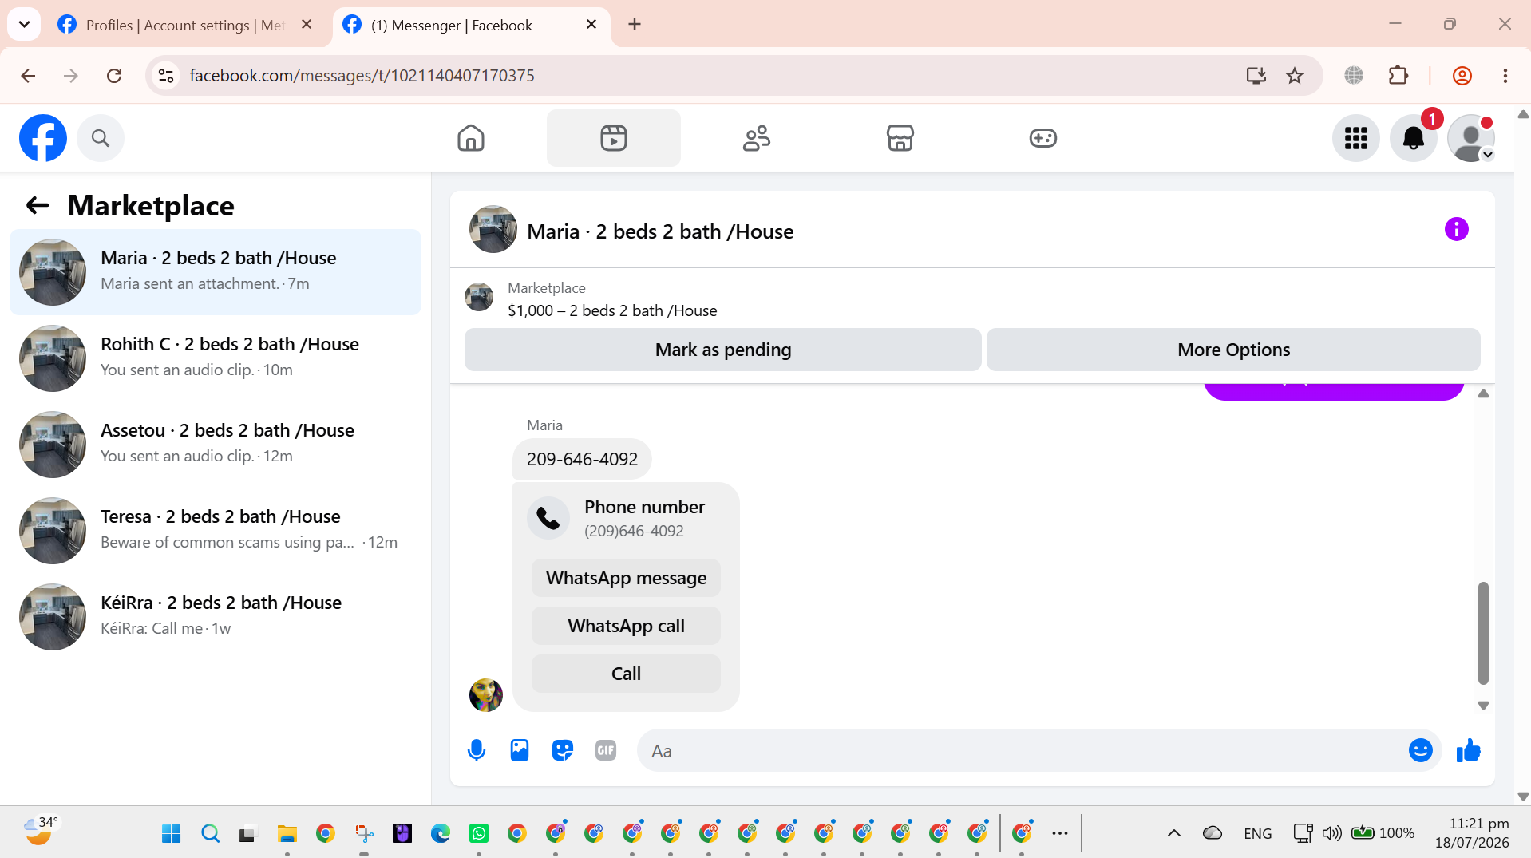This screenshot has width=1531, height=858.
Task: Open Maria's conversation in the list
Action: (216, 272)
